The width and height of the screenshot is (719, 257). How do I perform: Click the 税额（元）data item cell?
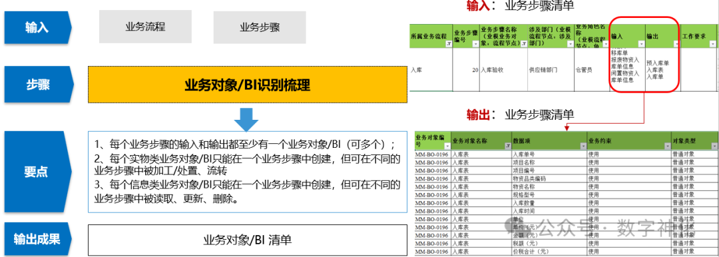549,243
